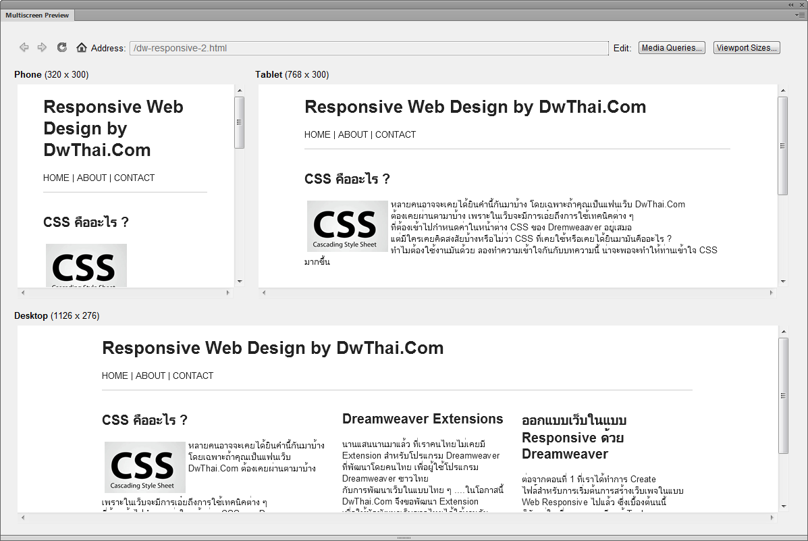Click Desktop (1126 x 276) label
808x541 pixels.
(57, 315)
